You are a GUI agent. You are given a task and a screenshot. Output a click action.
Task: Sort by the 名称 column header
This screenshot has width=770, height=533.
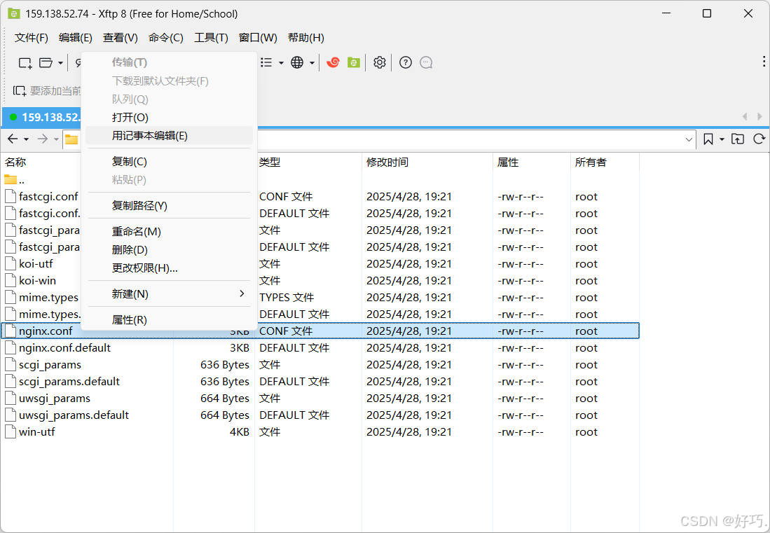click(15, 162)
